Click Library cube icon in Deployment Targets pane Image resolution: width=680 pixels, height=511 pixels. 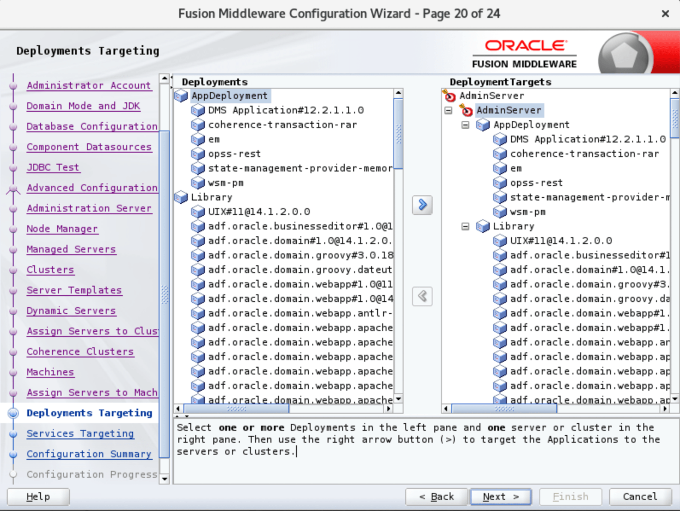point(483,226)
